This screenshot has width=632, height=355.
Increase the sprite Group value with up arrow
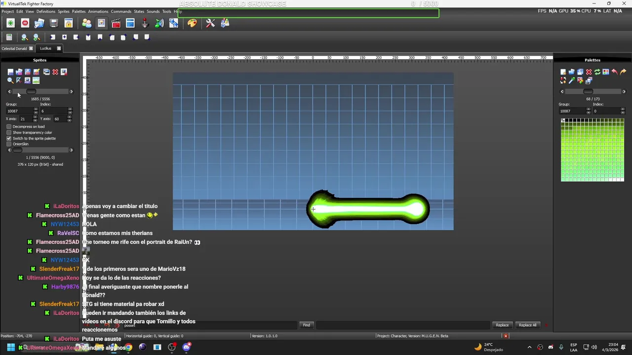(35, 109)
